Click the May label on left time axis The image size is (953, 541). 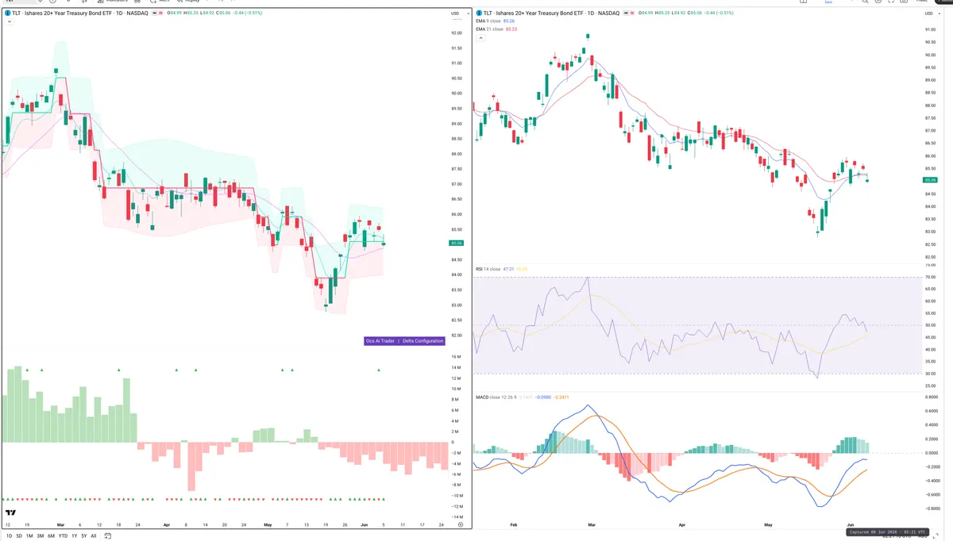click(268, 524)
